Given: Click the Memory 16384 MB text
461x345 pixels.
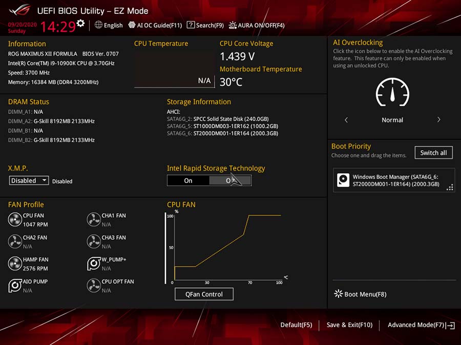Looking at the screenshot, I should (53, 82).
